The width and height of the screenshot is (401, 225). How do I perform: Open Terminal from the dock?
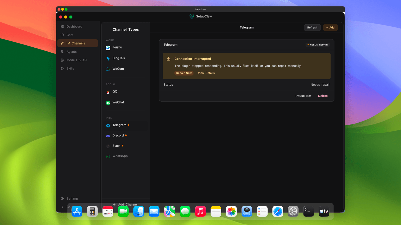pos(309,211)
